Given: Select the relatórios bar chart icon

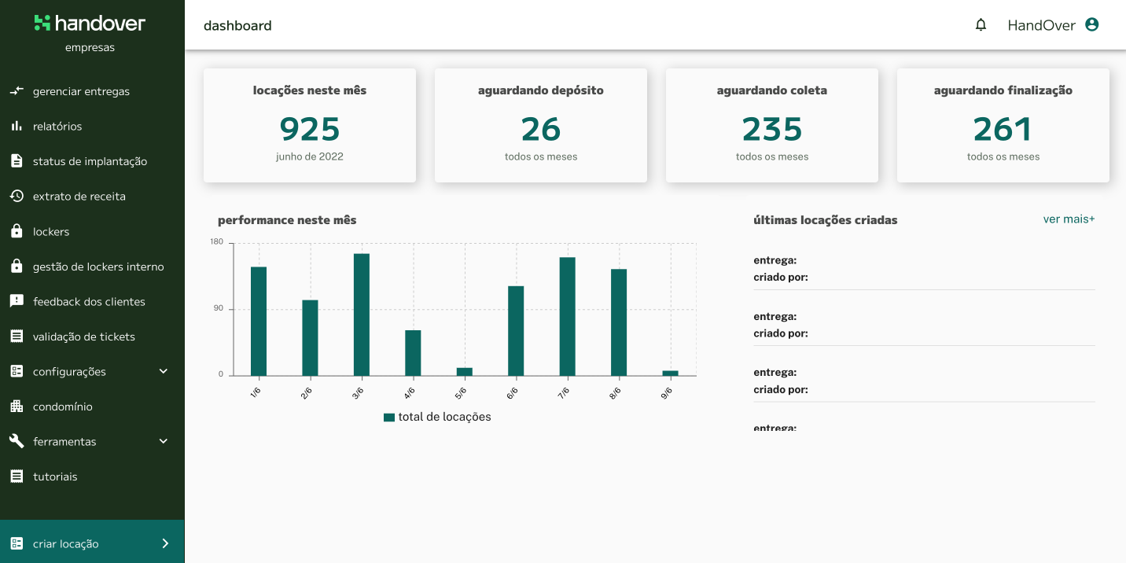Looking at the screenshot, I should [17, 126].
